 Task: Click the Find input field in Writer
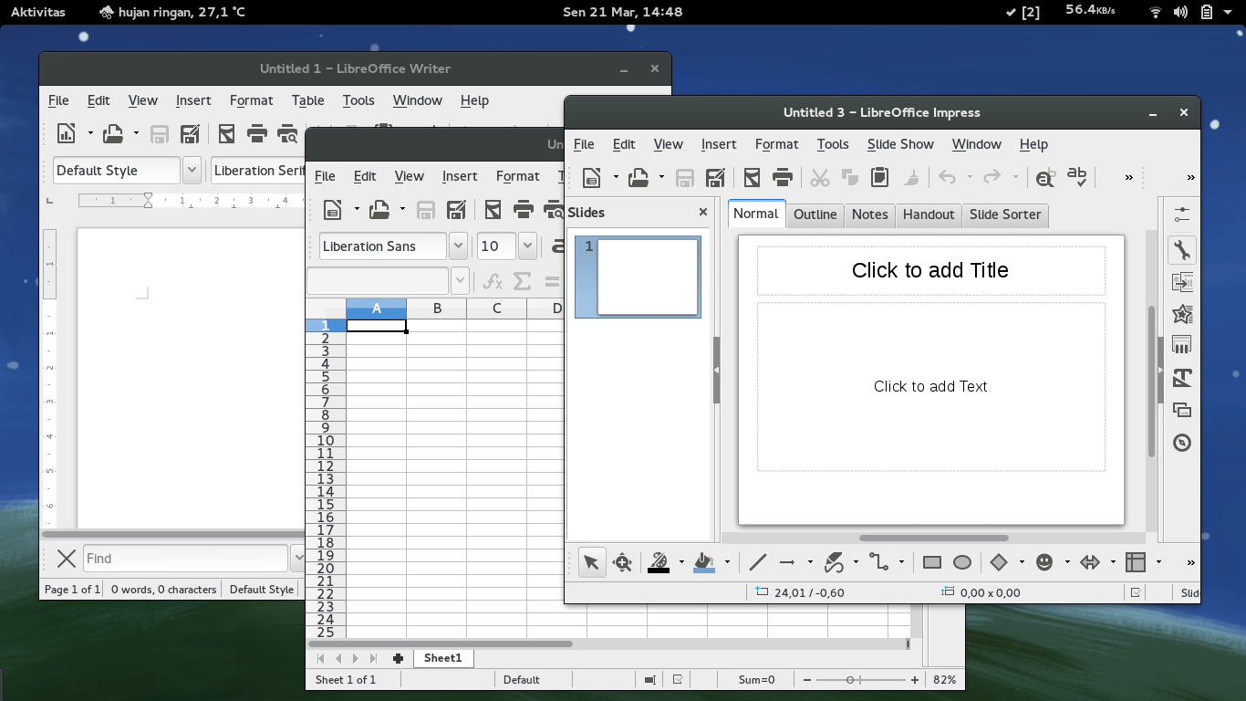(x=186, y=559)
